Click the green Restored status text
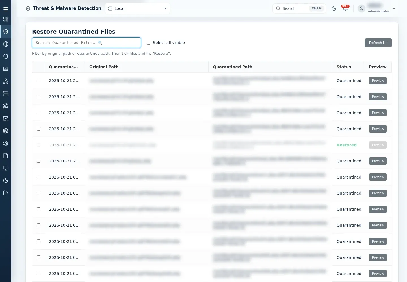The height and width of the screenshot is (282, 407). (347, 145)
